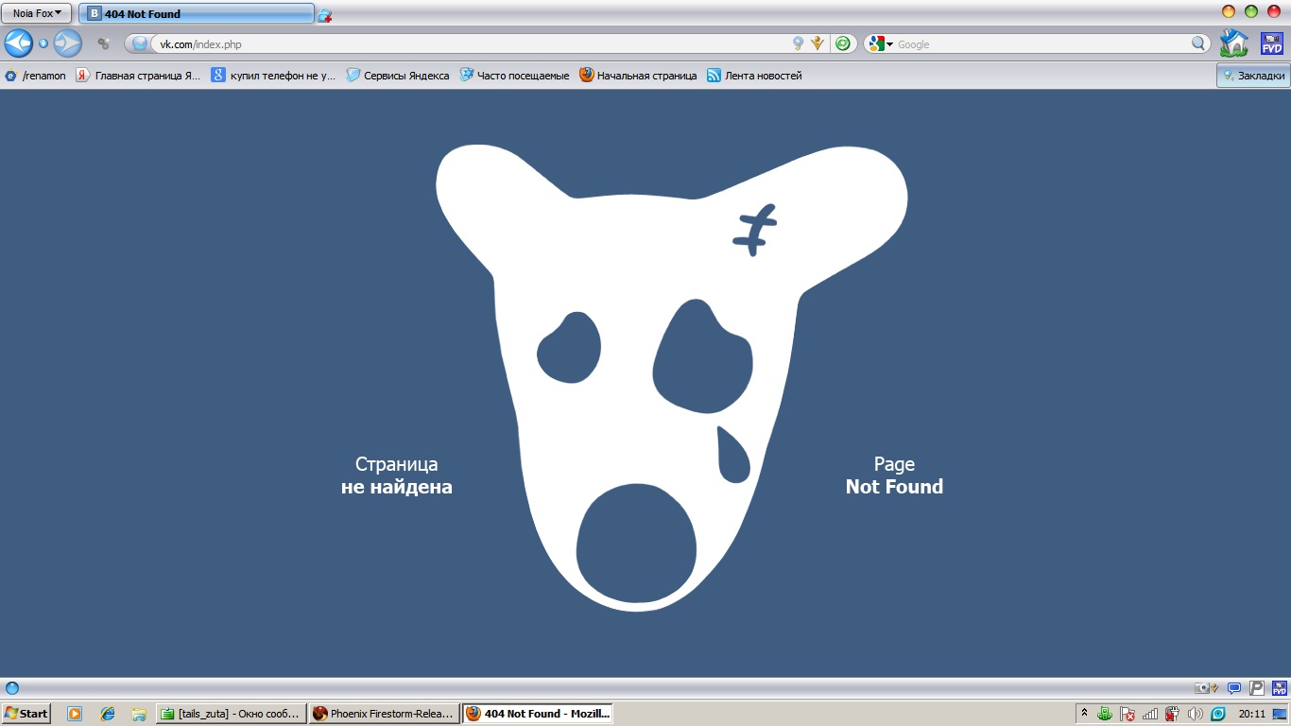Viewport: 1291px width, 726px height.
Task: Open the back/forward history dropdown
Action: tap(43, 43)
